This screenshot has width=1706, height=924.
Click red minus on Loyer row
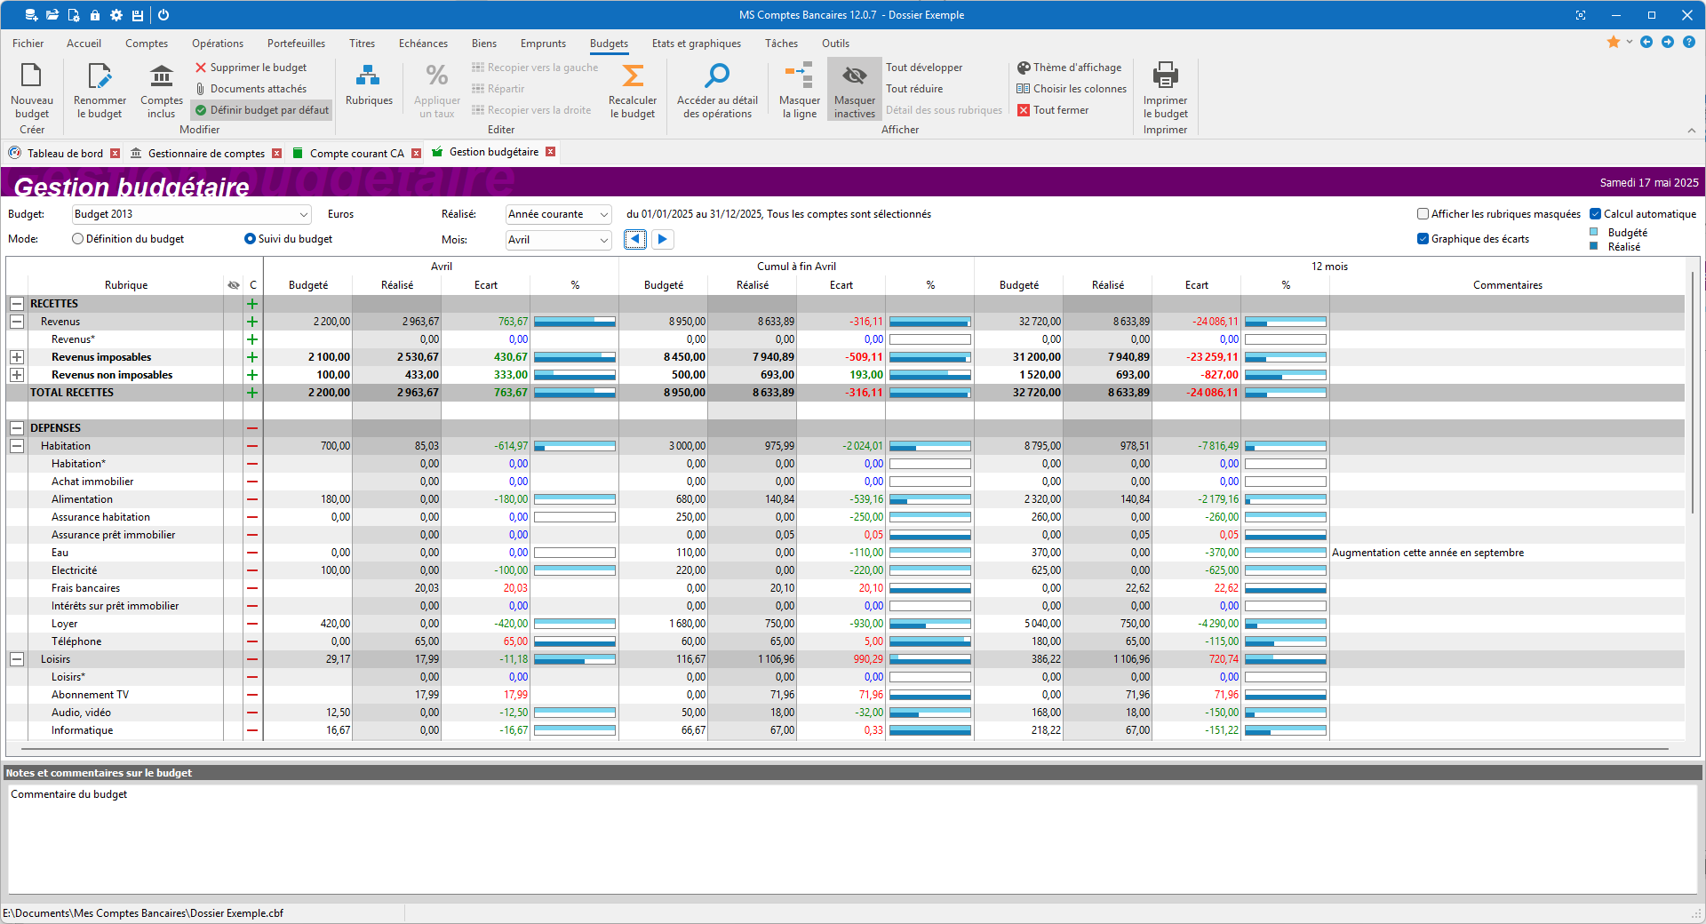coord(252,624)
